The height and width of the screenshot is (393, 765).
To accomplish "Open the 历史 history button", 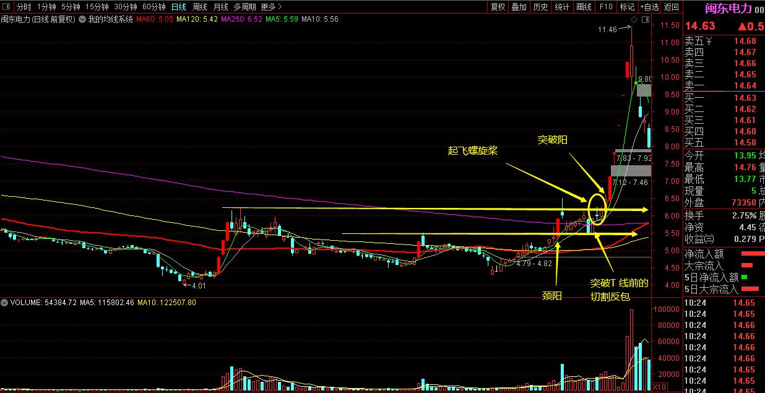I will click(x=540, y=7).
